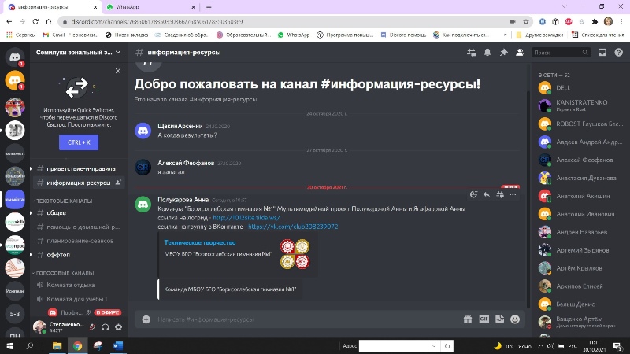Open Discord home direct messages icon

point(14,57)
